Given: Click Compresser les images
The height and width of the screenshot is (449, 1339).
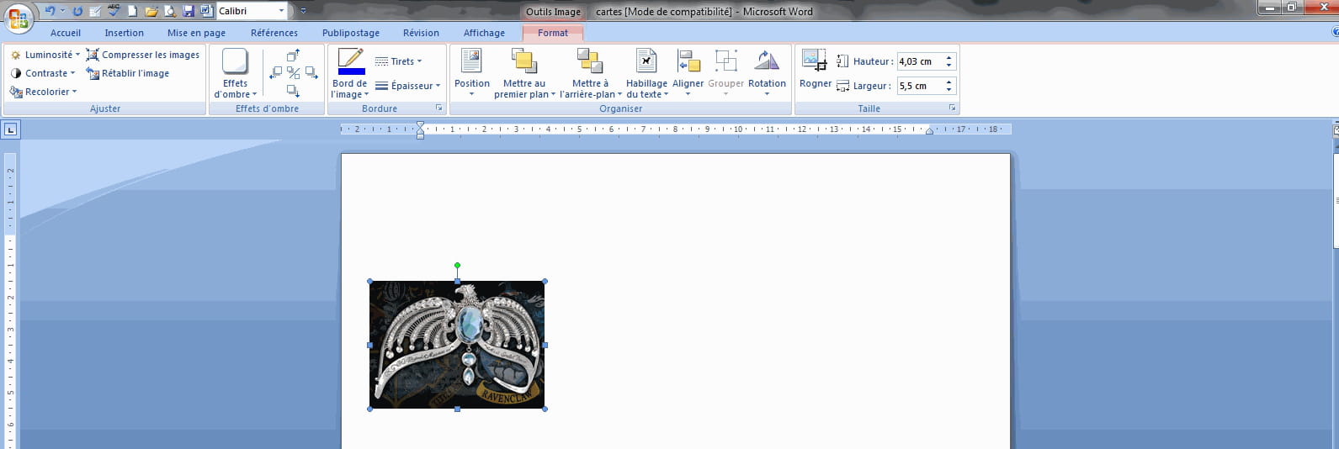Looking at the screenshot, I should click(x=143, y=55).
